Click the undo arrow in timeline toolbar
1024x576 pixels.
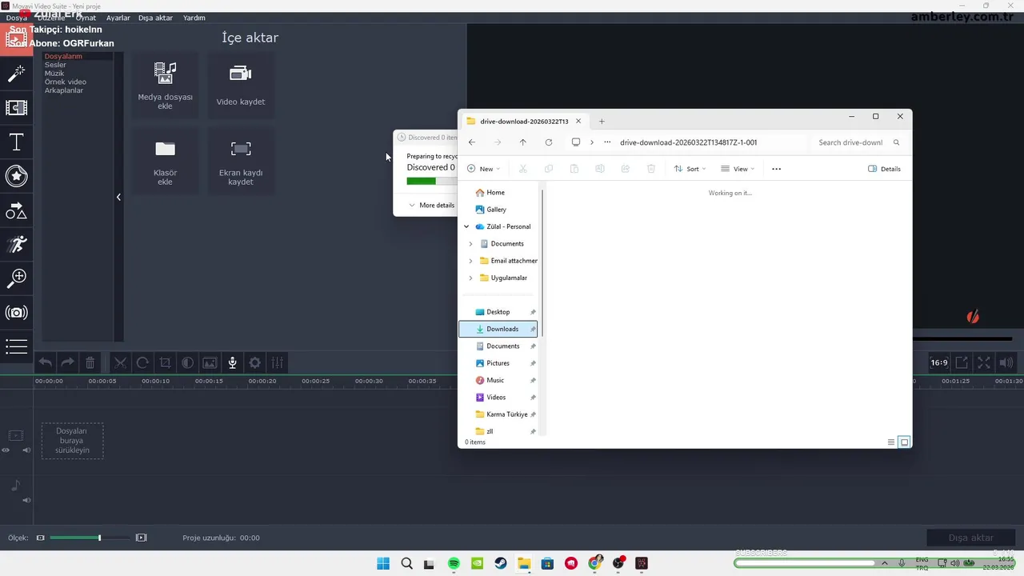46,363
